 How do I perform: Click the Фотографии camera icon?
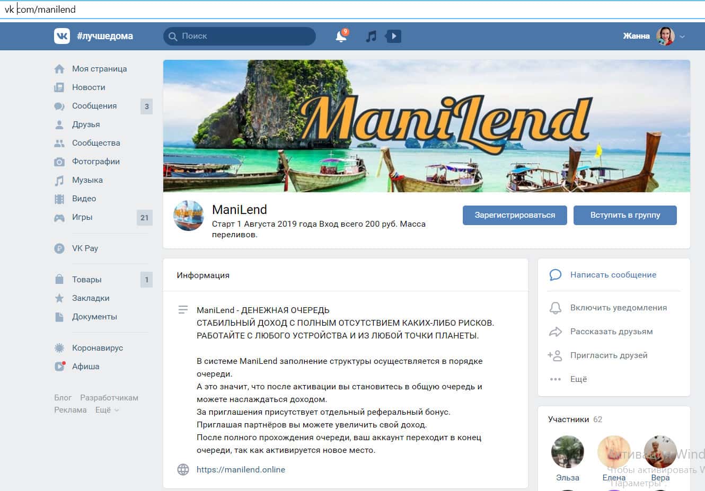coord(59,162)
